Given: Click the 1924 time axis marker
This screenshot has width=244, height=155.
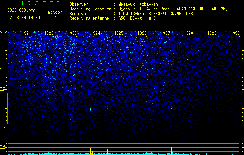Looking at the screenshot, I should 95,33.
